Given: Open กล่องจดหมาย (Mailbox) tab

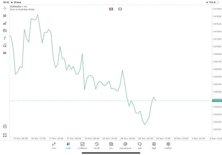Looking at the screenshot, I should coord(125,145).
